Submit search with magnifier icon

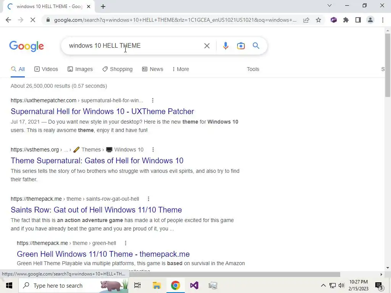(x=256, y=46)
